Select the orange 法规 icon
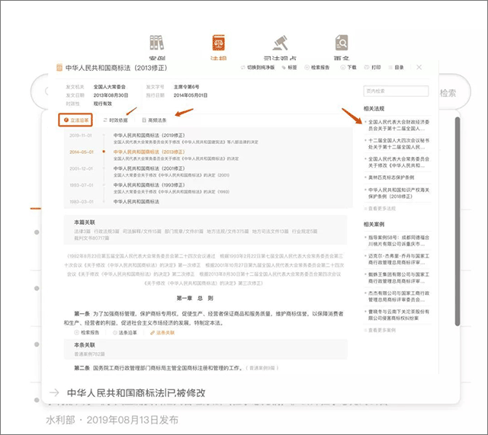The width and height of the screenshot is (488, 435). [217, 44]
